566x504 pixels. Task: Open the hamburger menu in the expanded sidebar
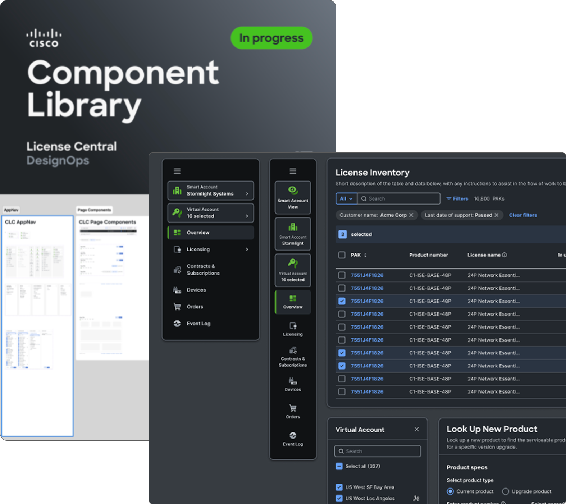pos(177,171)
